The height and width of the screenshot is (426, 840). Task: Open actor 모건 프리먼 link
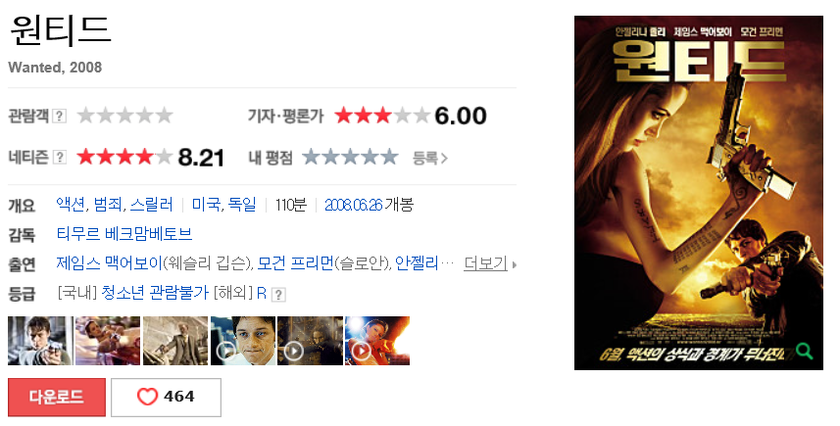(x=296, y=262)
